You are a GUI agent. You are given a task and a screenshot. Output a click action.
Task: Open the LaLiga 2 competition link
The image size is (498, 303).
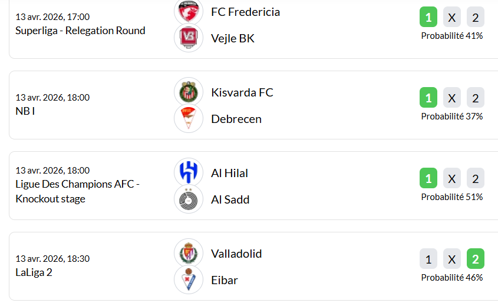tap(34, 272)
